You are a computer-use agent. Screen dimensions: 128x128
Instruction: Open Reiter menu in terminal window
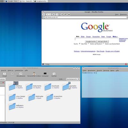point(112,71)
